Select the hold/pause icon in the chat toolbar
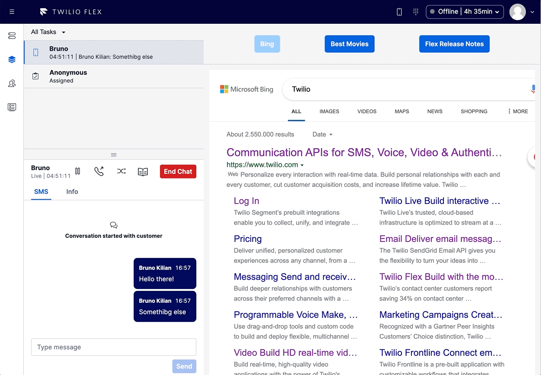 pos(77,171)
